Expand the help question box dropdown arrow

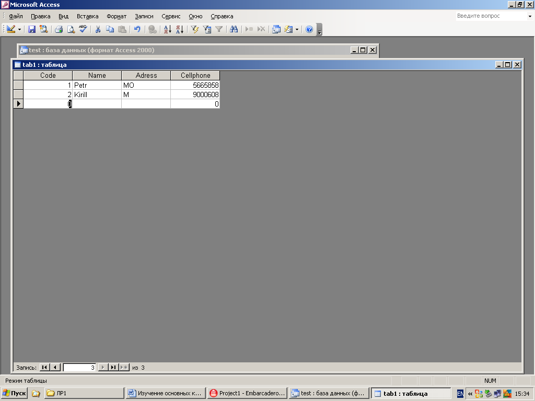coord(530,16)
